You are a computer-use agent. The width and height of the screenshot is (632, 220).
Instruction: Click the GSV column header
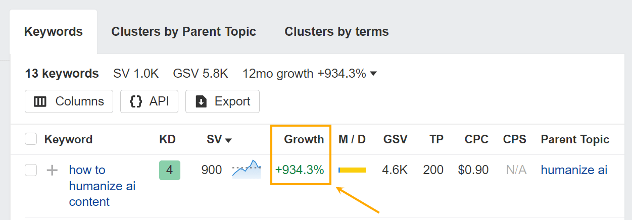(x=395, y=139)
